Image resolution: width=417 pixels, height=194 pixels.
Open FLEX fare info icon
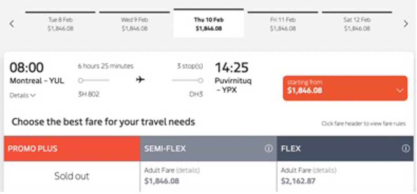click(x=406, y=149)
